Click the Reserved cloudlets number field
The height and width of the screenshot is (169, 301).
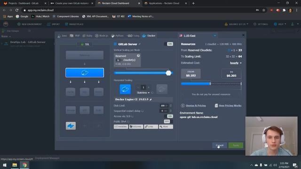tap(118, 60)
